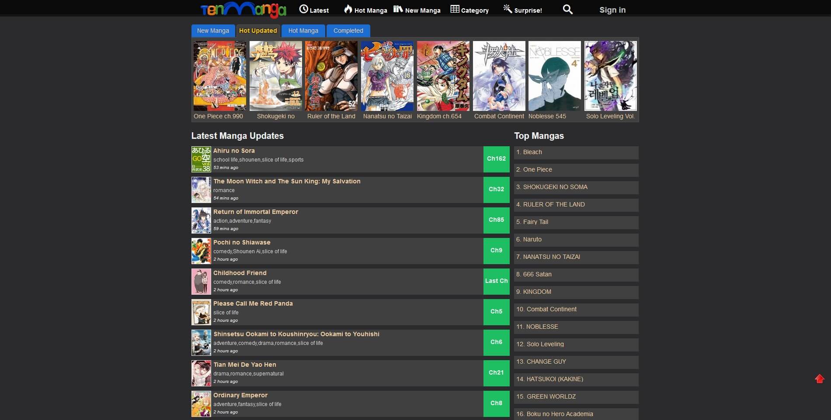
Task: Open Combat Continent in Top Mangas
Action: point(576,310)
